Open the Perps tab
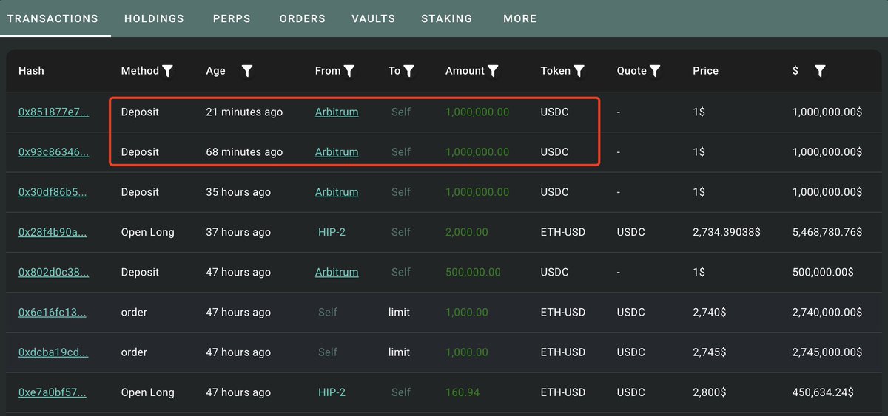Viewport: 888px width, 416px height. 232,18
